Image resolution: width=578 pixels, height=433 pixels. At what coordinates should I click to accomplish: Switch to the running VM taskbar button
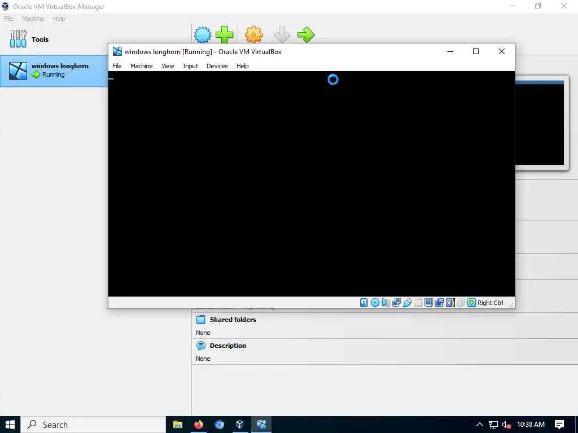(261, 425)
